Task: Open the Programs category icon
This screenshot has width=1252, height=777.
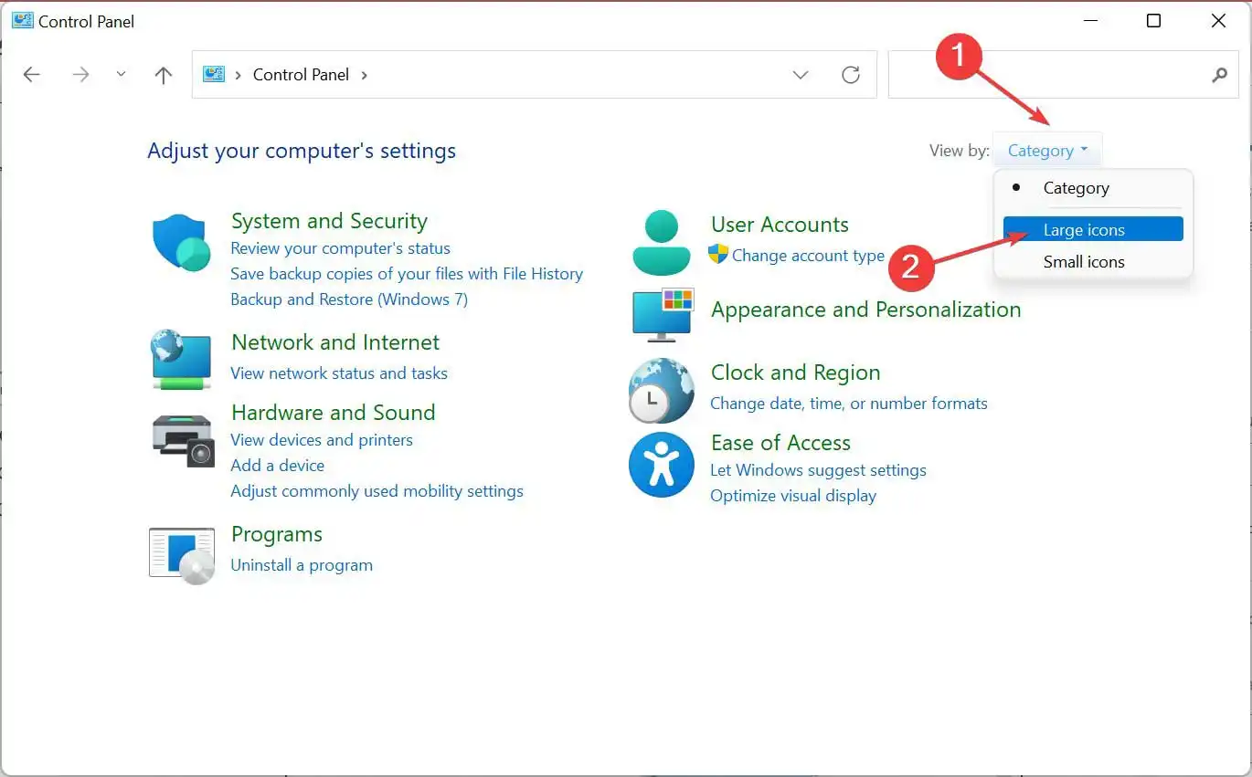Action: (182, 554)
